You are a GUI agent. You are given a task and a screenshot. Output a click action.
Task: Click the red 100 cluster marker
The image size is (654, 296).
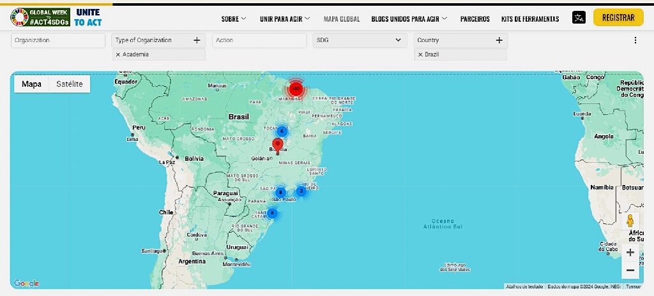click(x=296, y=89)
